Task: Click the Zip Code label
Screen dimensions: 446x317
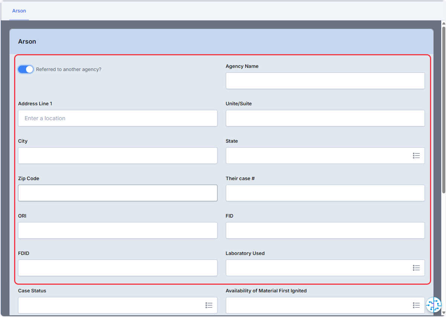Action: point(29,179)
